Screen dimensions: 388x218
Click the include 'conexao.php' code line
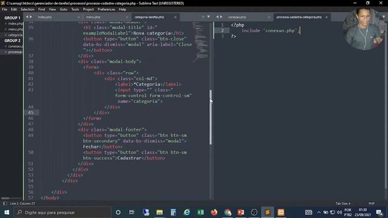(x=271, y=31)
